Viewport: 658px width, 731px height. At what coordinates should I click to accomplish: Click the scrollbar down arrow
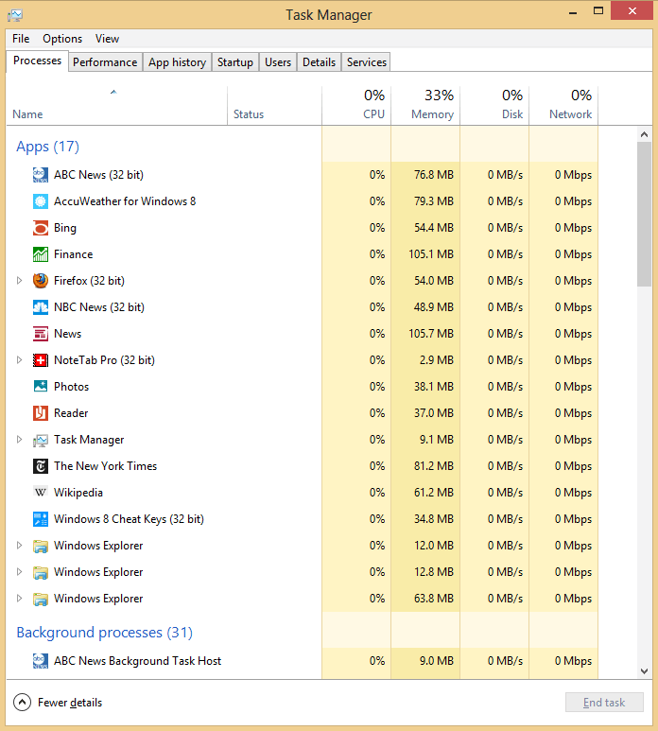click(644, 671)
